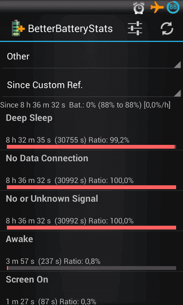This screenshot has height=305, width=183.
Task: Tap the BetterBatteryStats battery app icon
Action: tap(18, 29)
